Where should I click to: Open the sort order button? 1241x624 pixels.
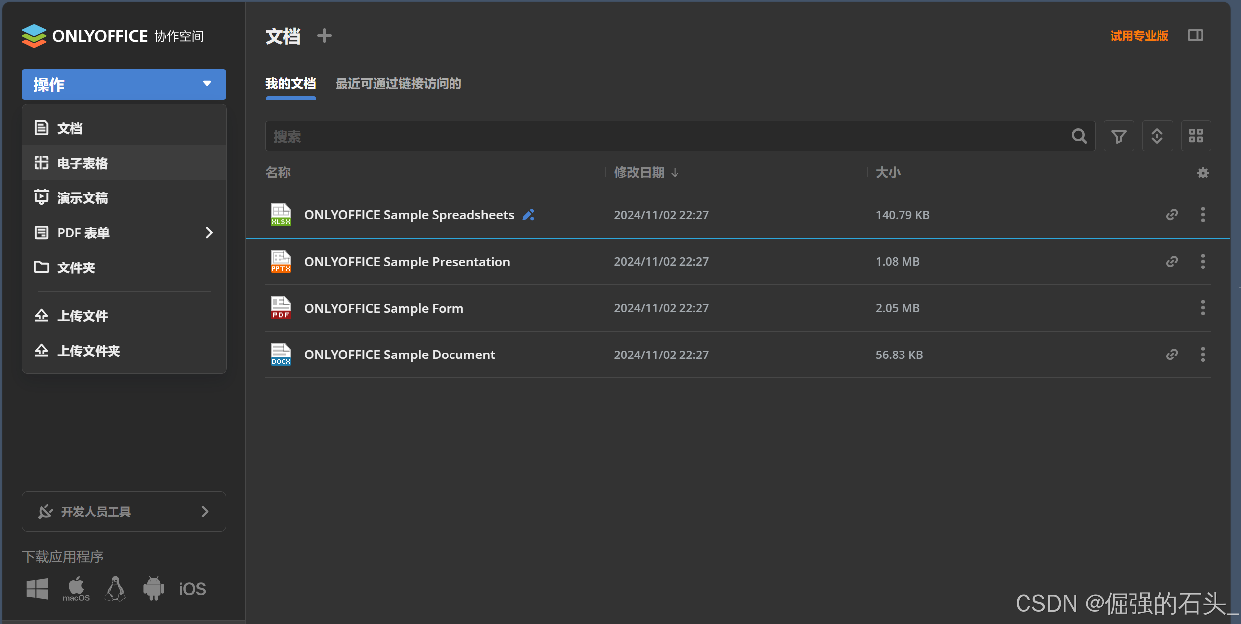click(1157, 136)
